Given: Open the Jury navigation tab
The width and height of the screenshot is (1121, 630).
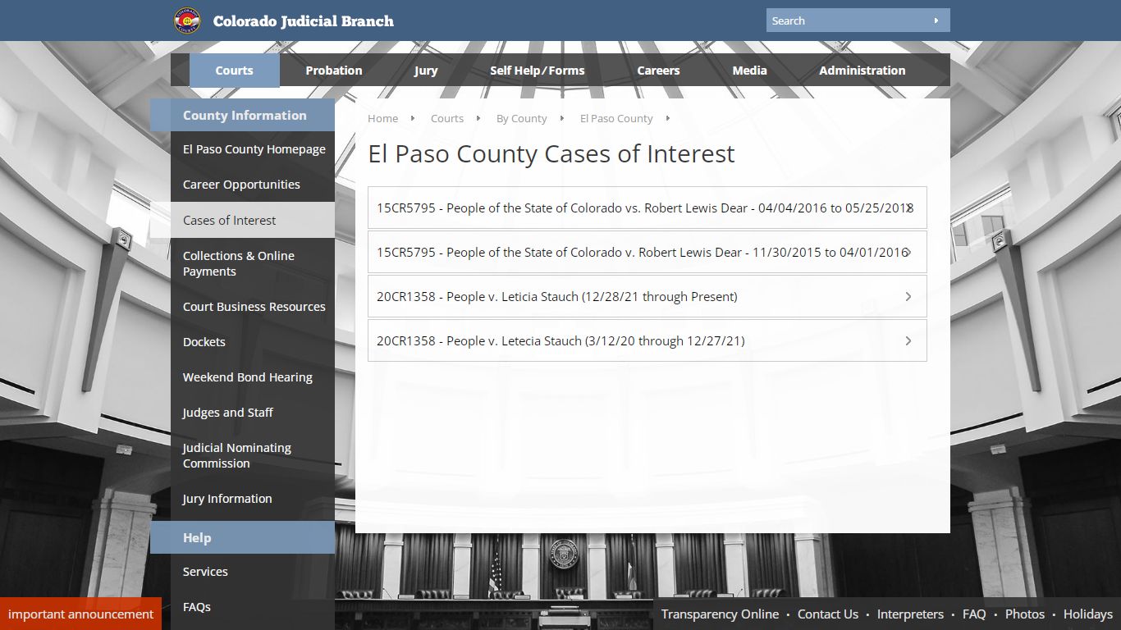Looking at the screenshot, I should (x=426, y=71).
